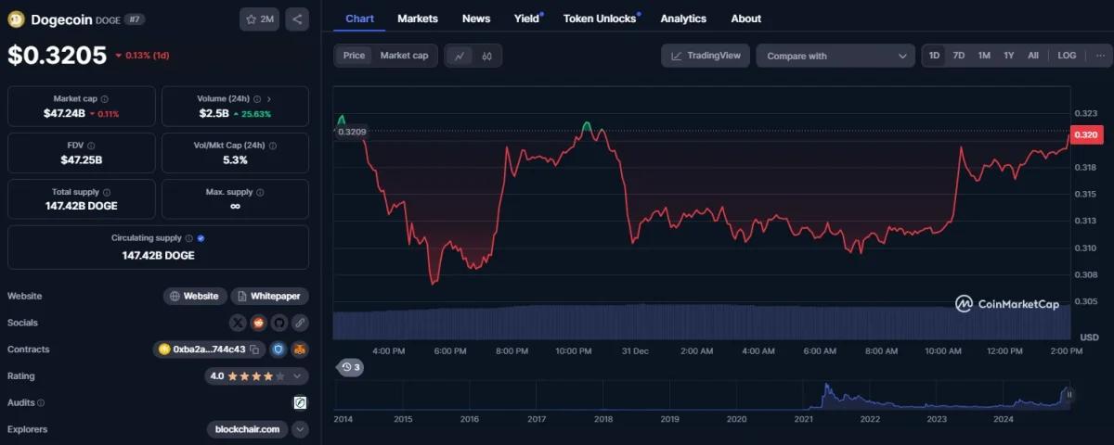The image size is (1114, 445).
Task: Click the history events badge showing 3
Action: click(351, 367)
